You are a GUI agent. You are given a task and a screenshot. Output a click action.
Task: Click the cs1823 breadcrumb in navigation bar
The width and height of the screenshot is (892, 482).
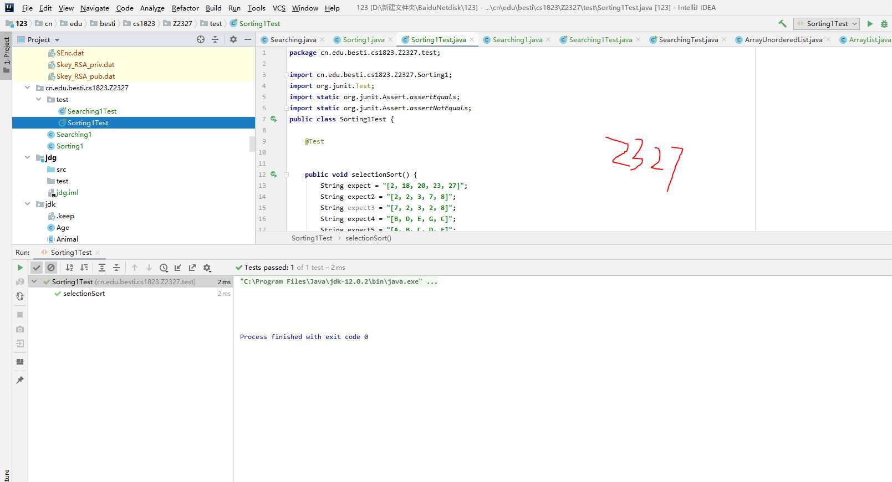144,24
